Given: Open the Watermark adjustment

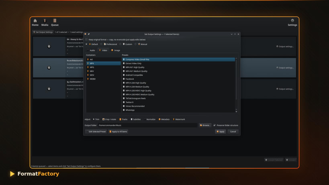Looking at the screenshot, I should click(x=179, y=120).
